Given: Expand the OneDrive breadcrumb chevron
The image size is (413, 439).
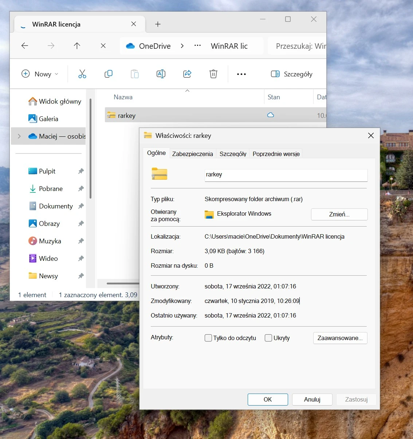Looking at the screenshot, I should click(182, 46).
